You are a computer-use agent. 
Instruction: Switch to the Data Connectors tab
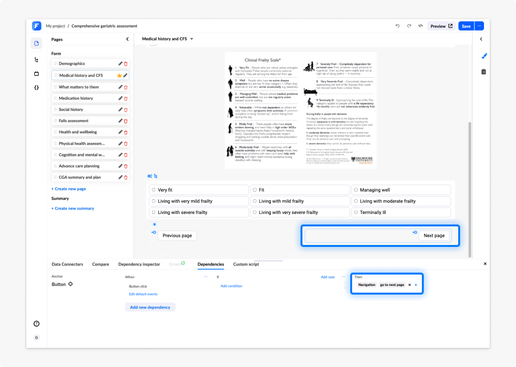[x=67, y=264]
